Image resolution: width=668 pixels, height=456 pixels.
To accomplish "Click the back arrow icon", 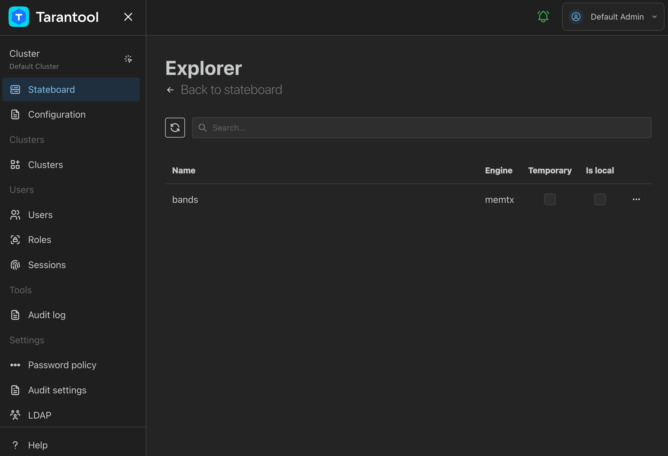I will pyautogui.click(x=170, y=90).
